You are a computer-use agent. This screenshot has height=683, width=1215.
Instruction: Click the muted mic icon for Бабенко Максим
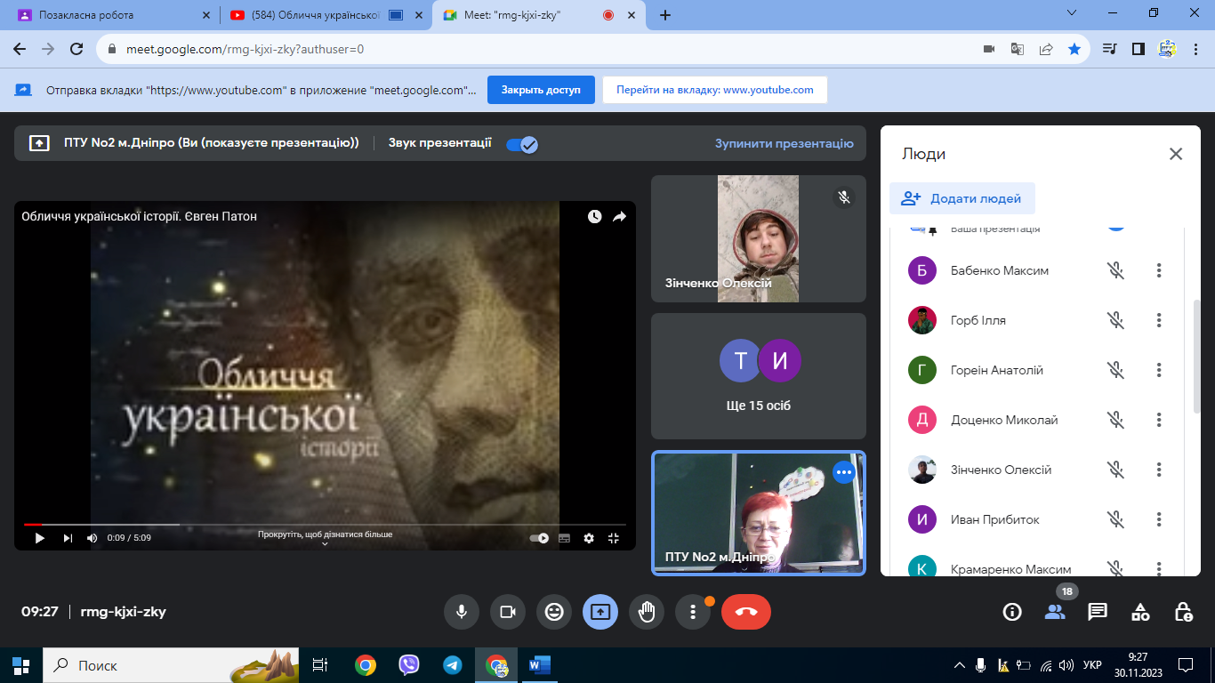coord(1115,270)
